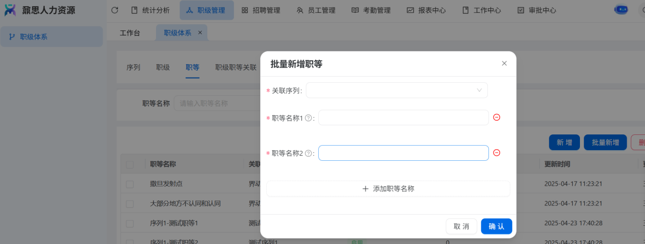Open the 关联序列 dropdown
This screenshot has width=645, height=244.
(396, 90)
